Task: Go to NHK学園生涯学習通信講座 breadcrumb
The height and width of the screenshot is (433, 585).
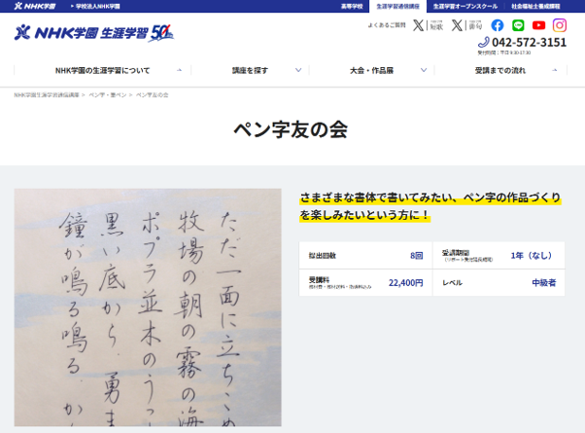Action: [x=47, y=95]
